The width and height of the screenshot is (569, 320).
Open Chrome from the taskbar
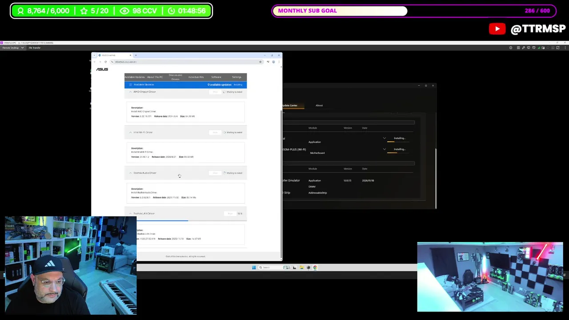click(x=315, y=268)
